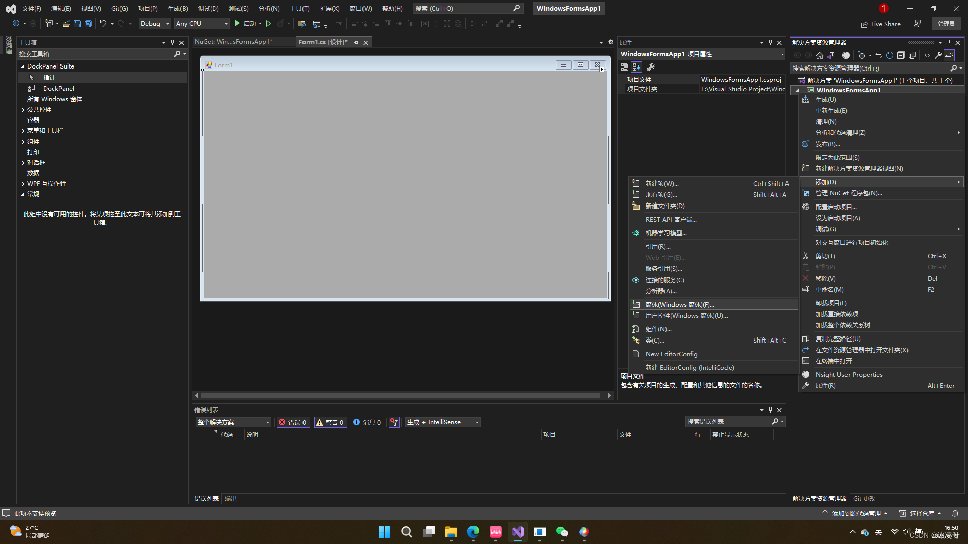968x544 pixels.
Task: Select 窗体(Windows 窗体) from the Add submenu
Action: [680, 304]
